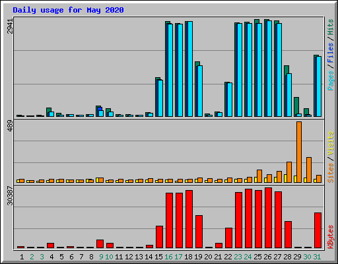Click day 15 on the x-axis
The height and width of the screenshot is (264, 338).
tap(158, 257)
